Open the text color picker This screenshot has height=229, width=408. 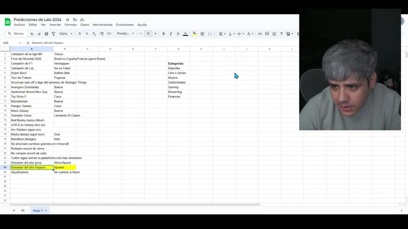click(185, 34)
